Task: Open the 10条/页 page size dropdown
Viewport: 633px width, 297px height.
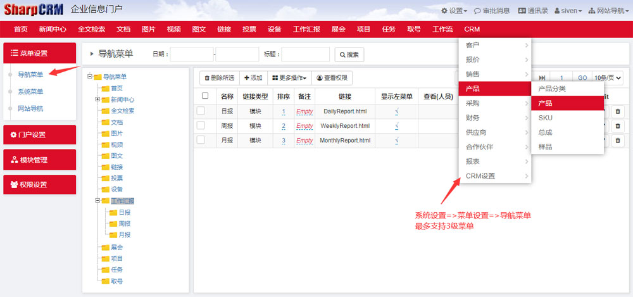Action: pyautogui.click(x=608, y=78)
